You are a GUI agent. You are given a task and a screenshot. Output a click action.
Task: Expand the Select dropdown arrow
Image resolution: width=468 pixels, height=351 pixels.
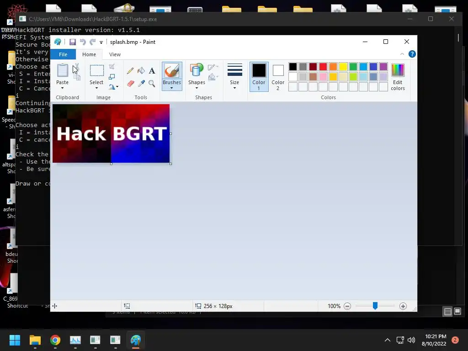[96, 88]
